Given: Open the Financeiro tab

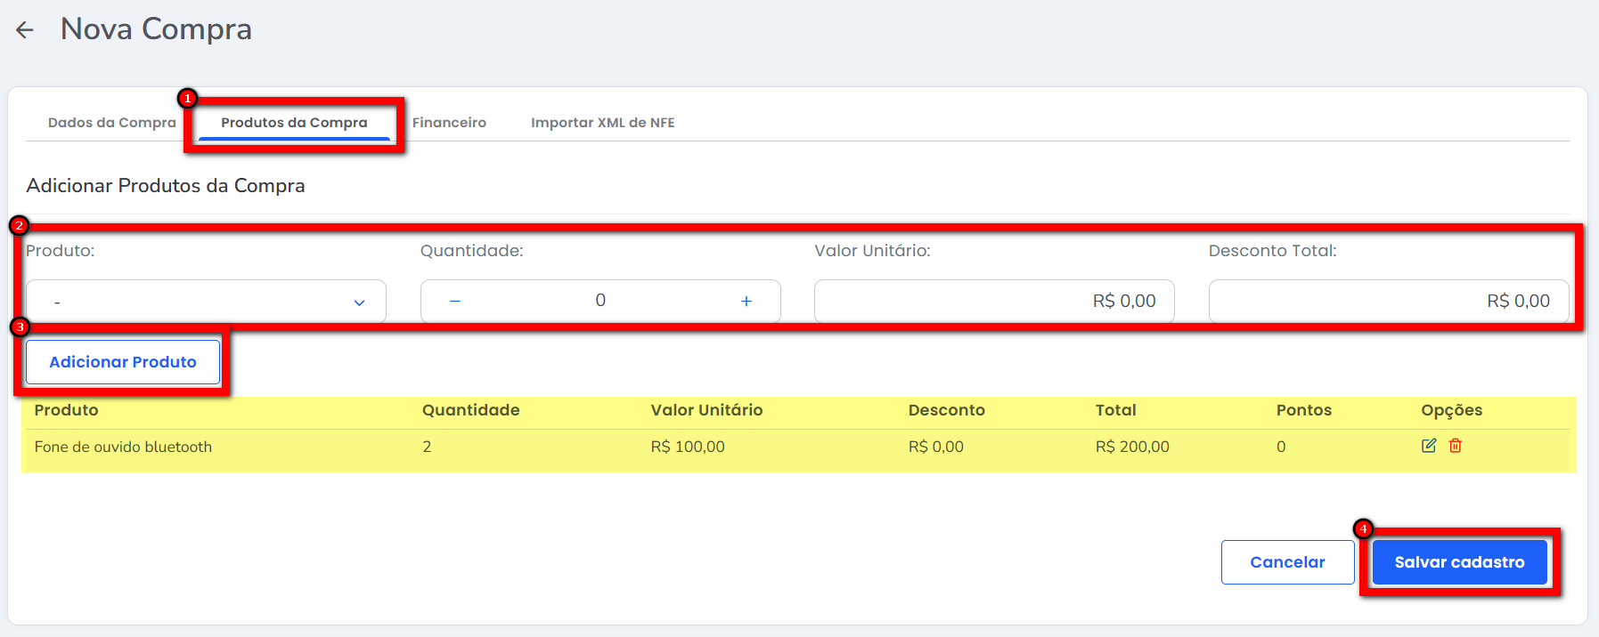Looking at the screenshot, I should point(449,123).
